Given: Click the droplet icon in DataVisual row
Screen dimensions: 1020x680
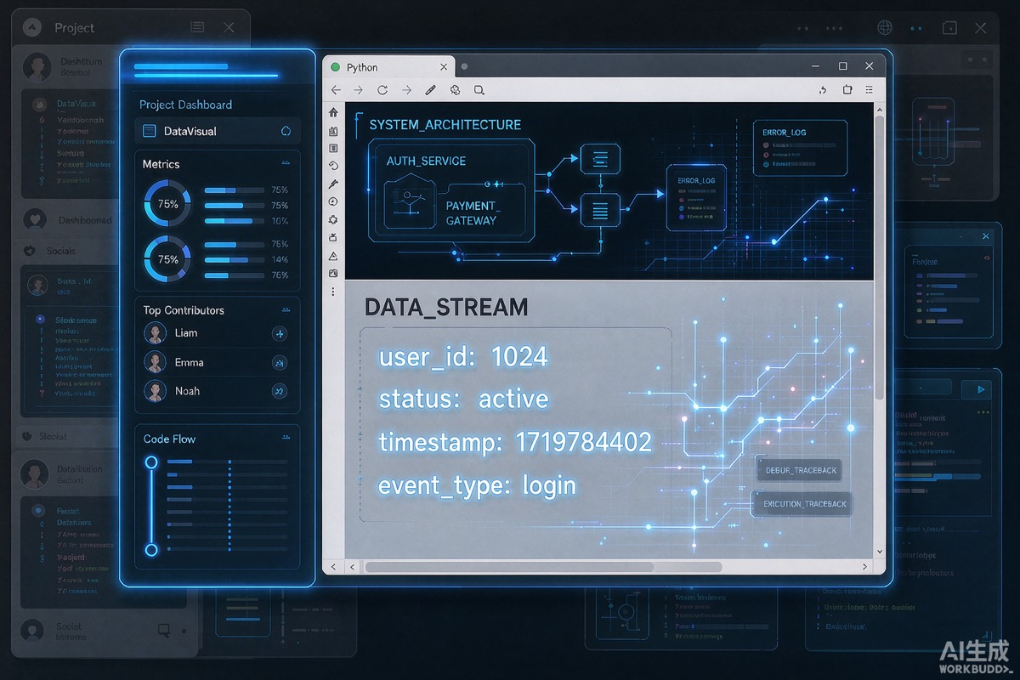Looking at the screenshot, I should (286, 131).
